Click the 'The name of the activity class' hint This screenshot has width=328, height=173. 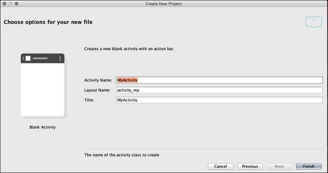point(122,155)
